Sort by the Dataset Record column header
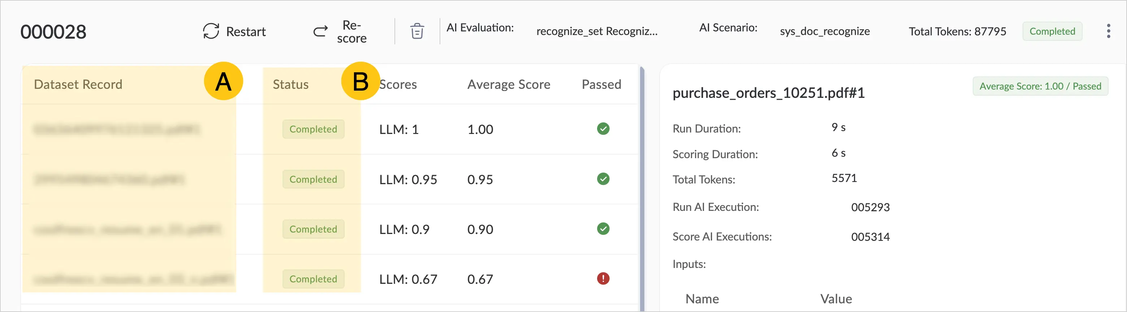Screen dimensions: 1127x312 click(x=78, y=84)
